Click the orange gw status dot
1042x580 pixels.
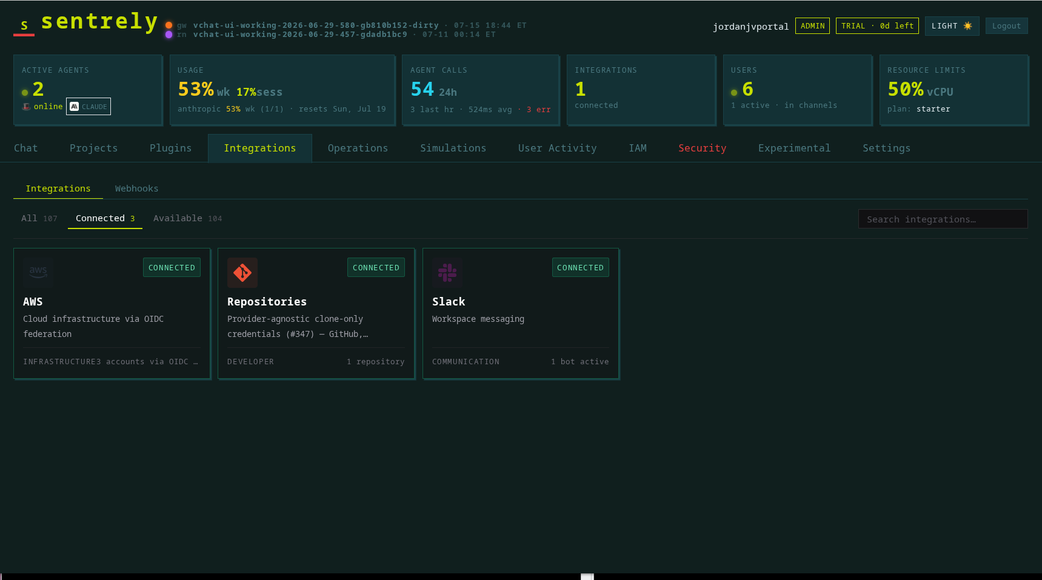(169, 25)
